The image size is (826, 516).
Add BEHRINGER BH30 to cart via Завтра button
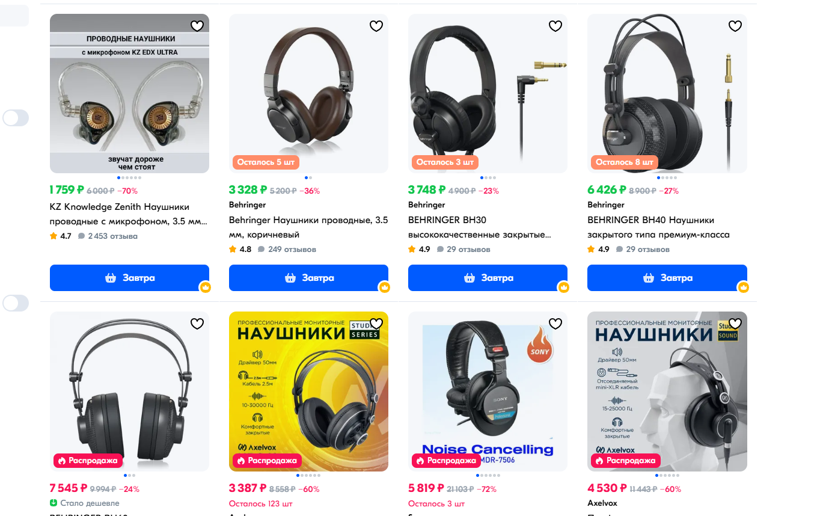(488, 278)
